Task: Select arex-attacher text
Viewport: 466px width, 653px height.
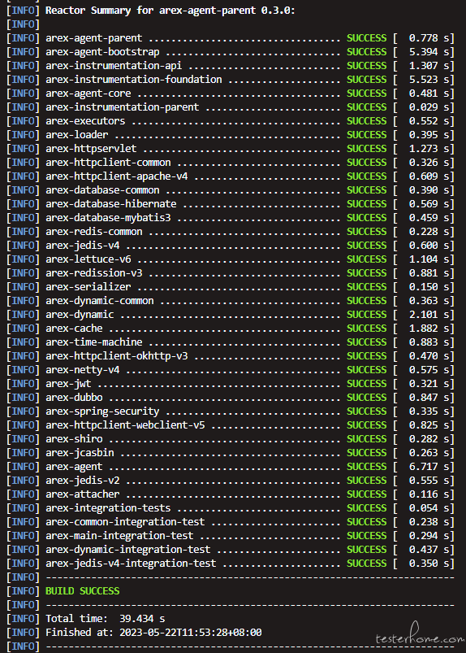Action: 82,494
